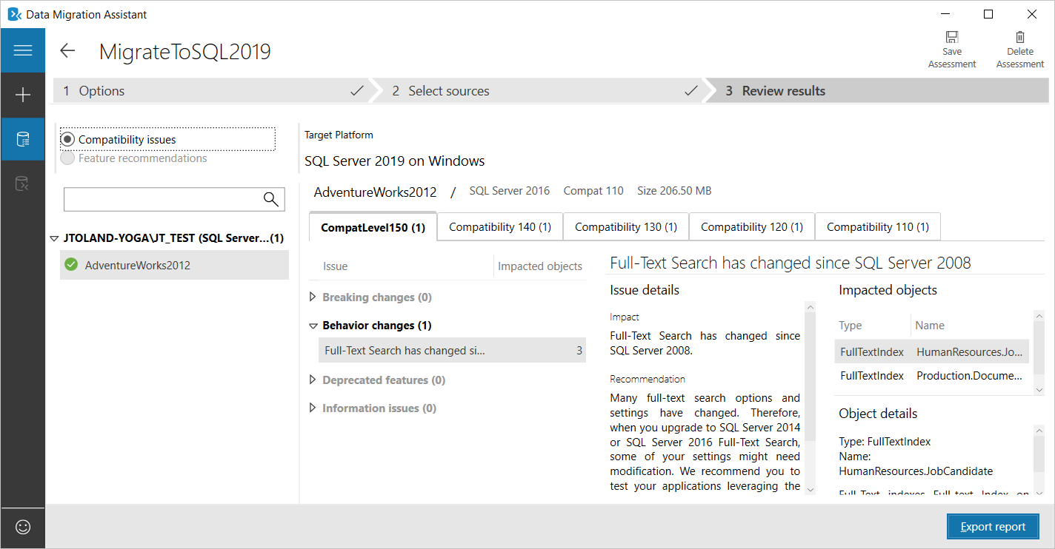Minimize the Data Migration Assistant window
This screenshot has height=549, width=1055.
[x=945, y=14]
